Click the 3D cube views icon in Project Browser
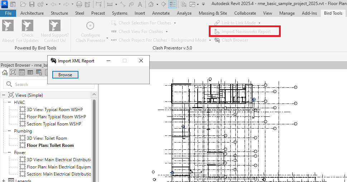347x182 pixels. (x=13, y=72)
